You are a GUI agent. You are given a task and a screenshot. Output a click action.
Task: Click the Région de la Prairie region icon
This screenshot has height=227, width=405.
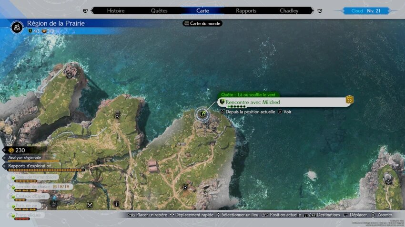(17, 27)
